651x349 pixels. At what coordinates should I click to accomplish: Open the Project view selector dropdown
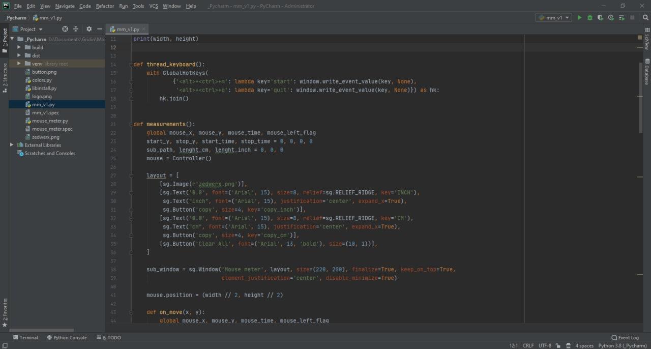(x=28, y=29)
